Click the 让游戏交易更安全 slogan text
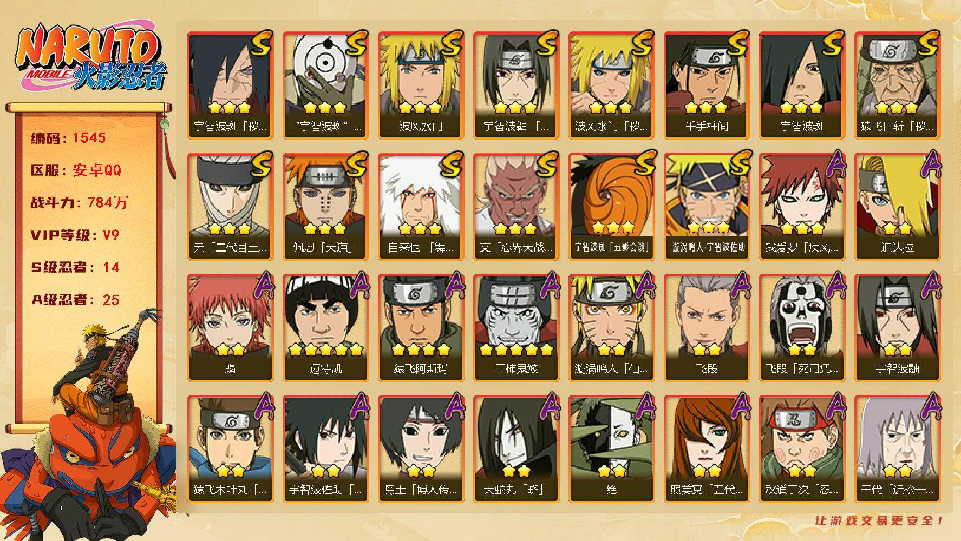961x541 pixels. [879, 521]
